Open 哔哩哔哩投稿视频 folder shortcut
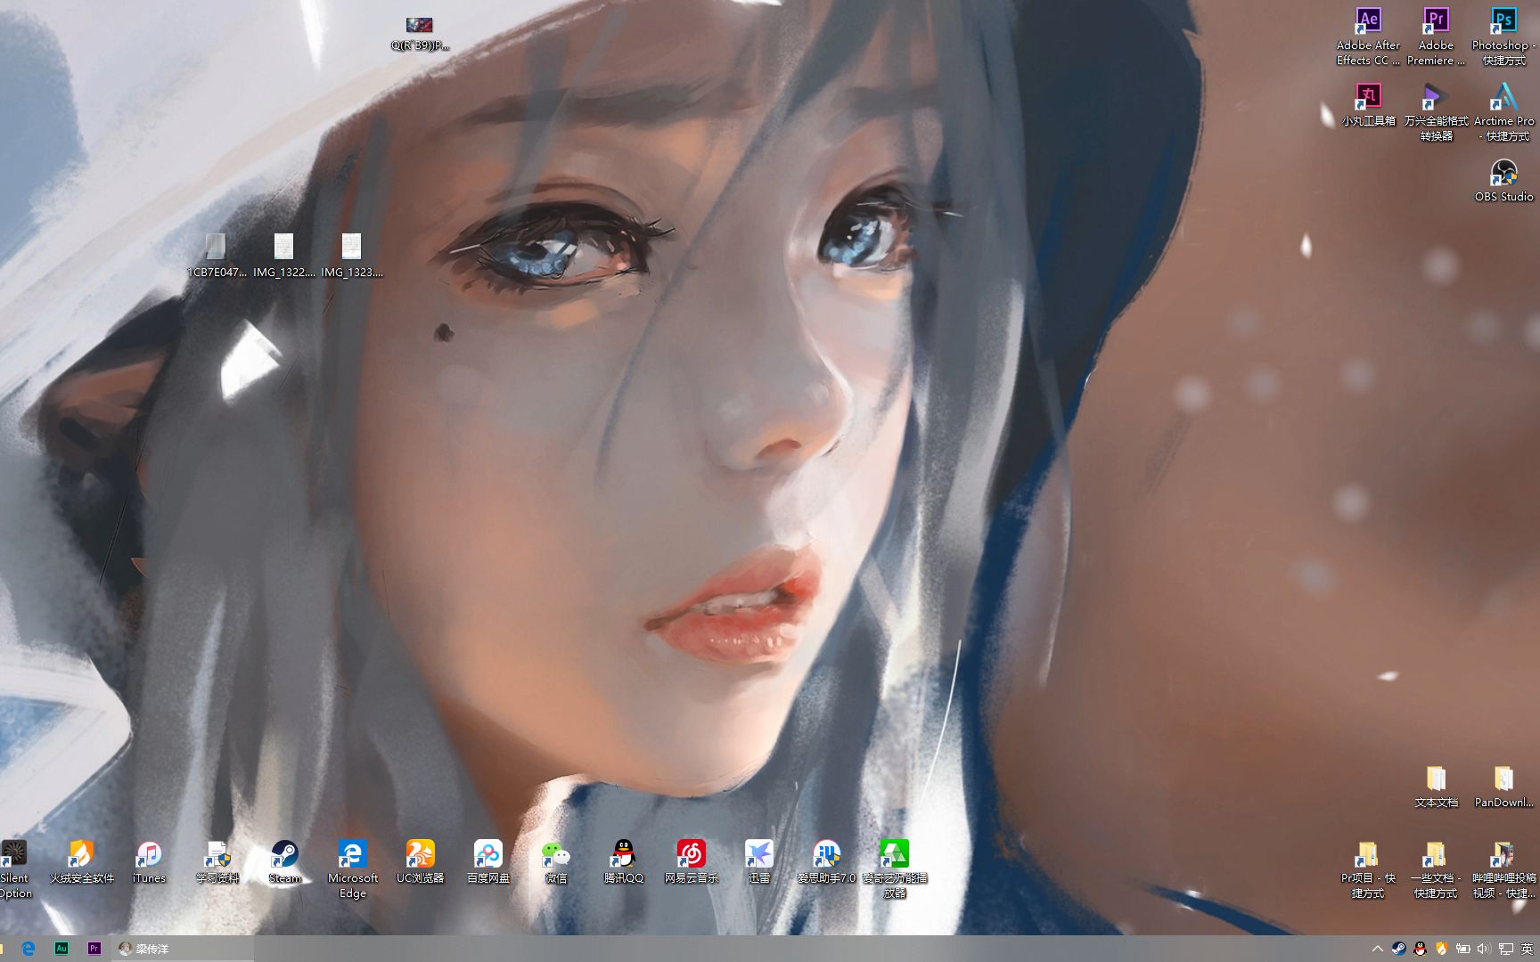Image resolution: width=1540 pixels, height=962 pixels. pyautogui.click(x=1503, y=869)
